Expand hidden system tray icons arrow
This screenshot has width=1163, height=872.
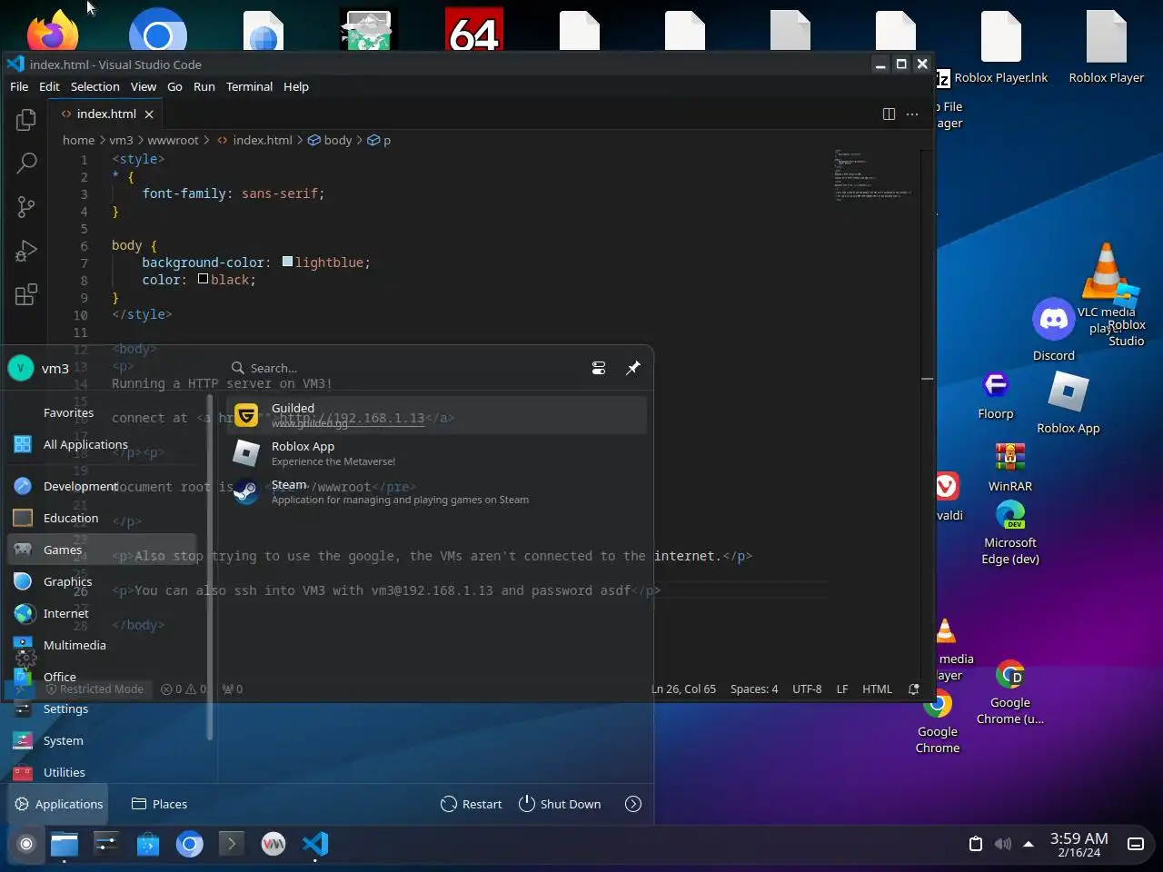(x=1029, y=844)
